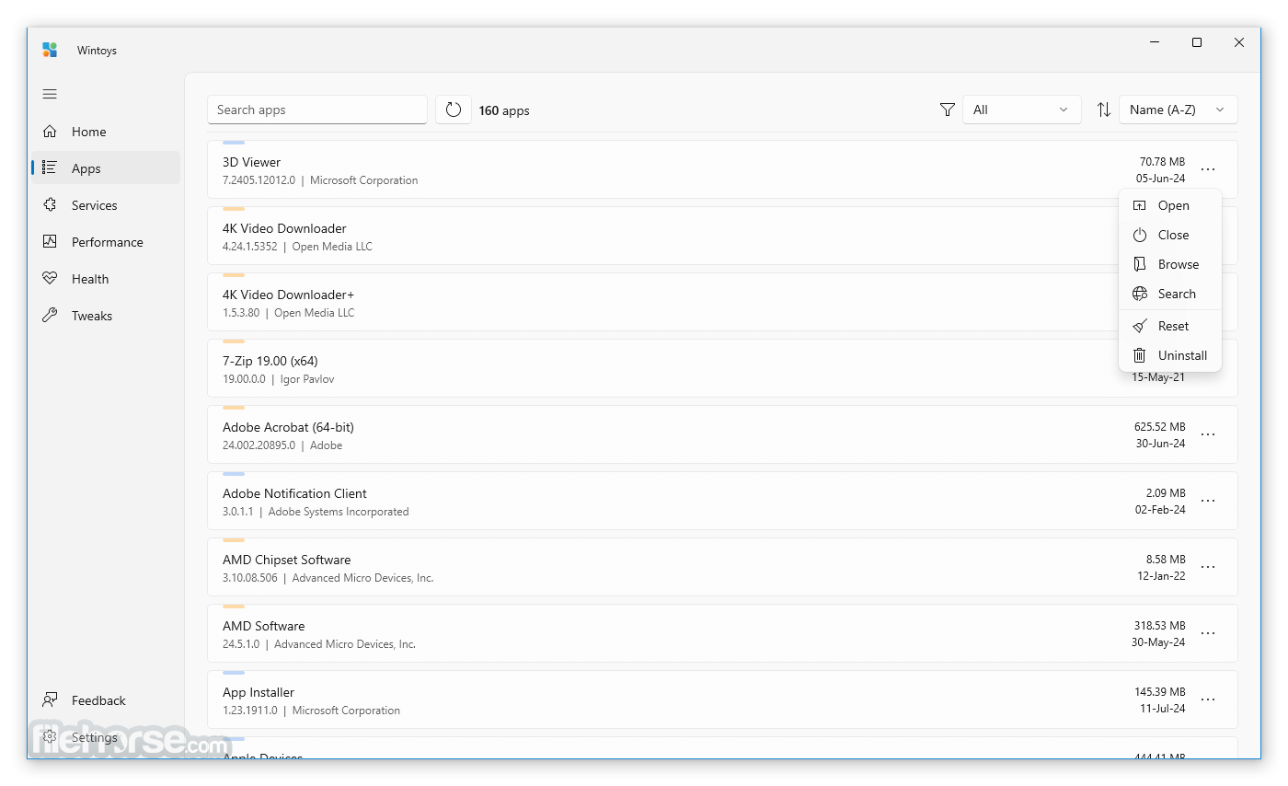Click the 160 apps count label
Viewport: 1288px width, 786px height.
point(504,110)
